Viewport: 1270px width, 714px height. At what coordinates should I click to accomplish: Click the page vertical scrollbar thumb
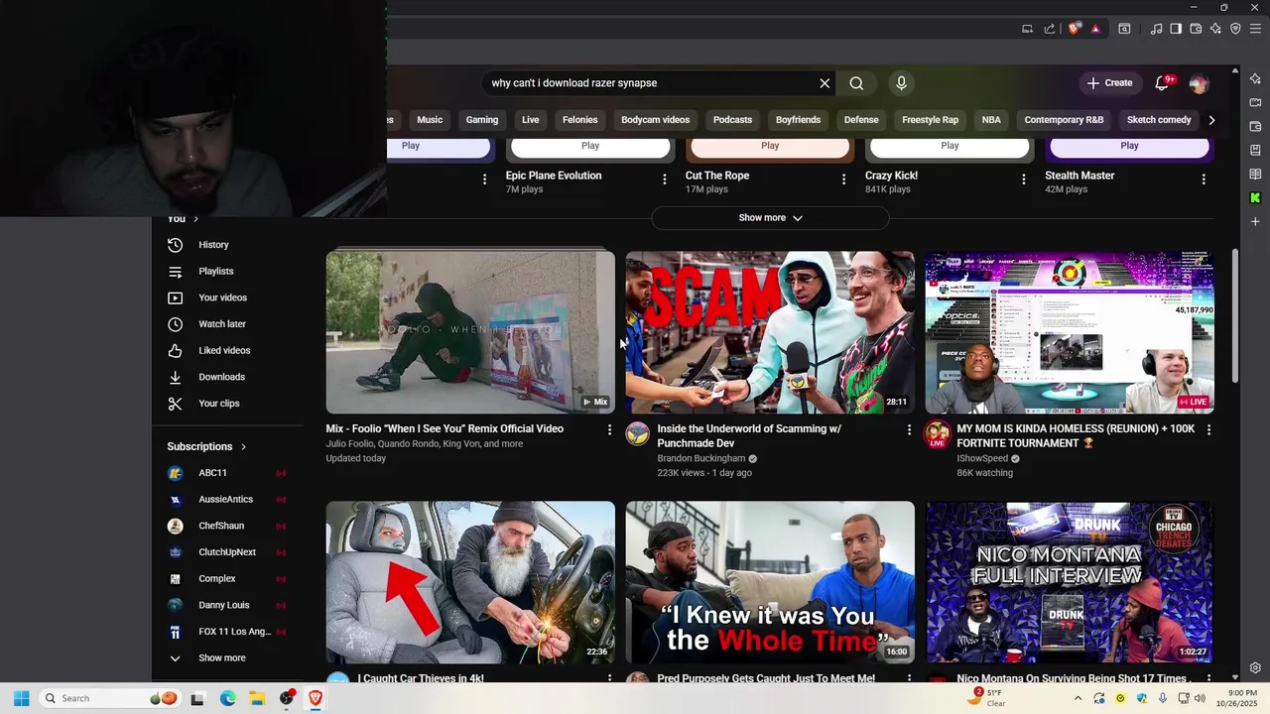(1235, 315)
